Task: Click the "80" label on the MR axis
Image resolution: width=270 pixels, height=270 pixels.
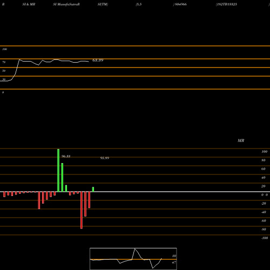Action: coord(264,160)
